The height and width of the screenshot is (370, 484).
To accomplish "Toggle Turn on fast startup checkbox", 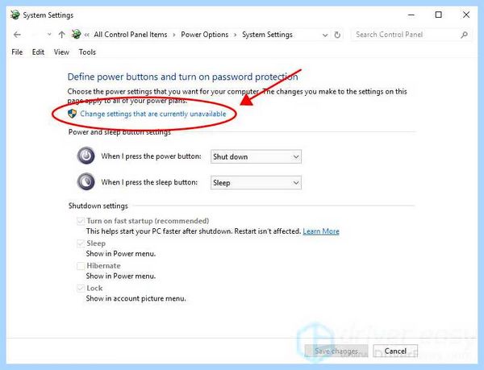I will pyautogui.click(x=81, y=221).
